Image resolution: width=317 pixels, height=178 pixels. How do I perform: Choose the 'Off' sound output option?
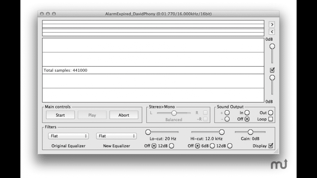pos(247,119)
